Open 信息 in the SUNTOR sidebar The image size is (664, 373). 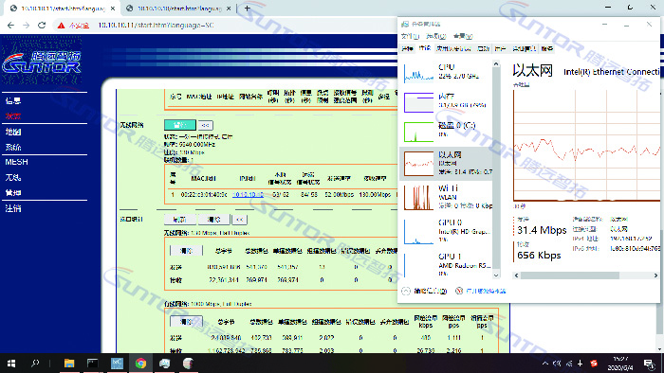click(x=13, y=100)
